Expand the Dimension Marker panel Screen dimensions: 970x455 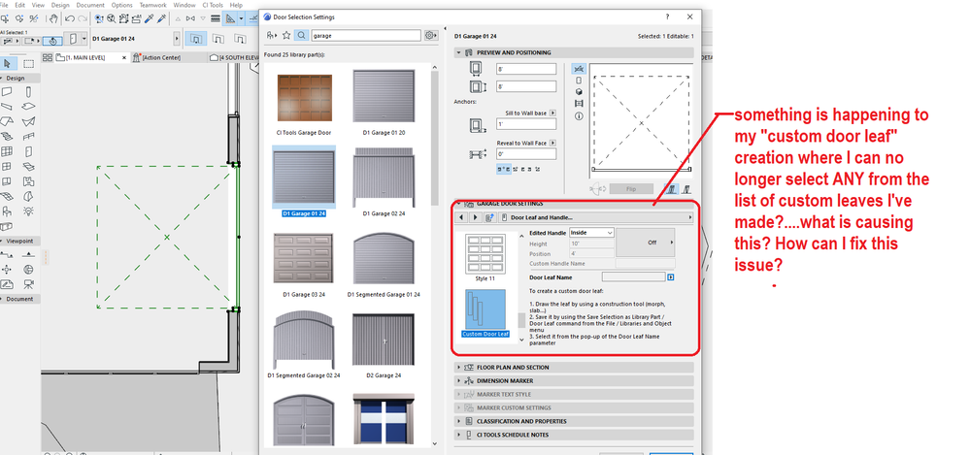point(459,381)
